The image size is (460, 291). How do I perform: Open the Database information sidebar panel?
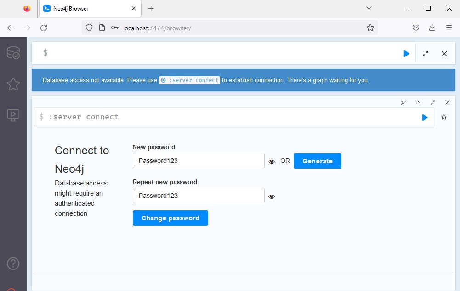pos(13,53)
